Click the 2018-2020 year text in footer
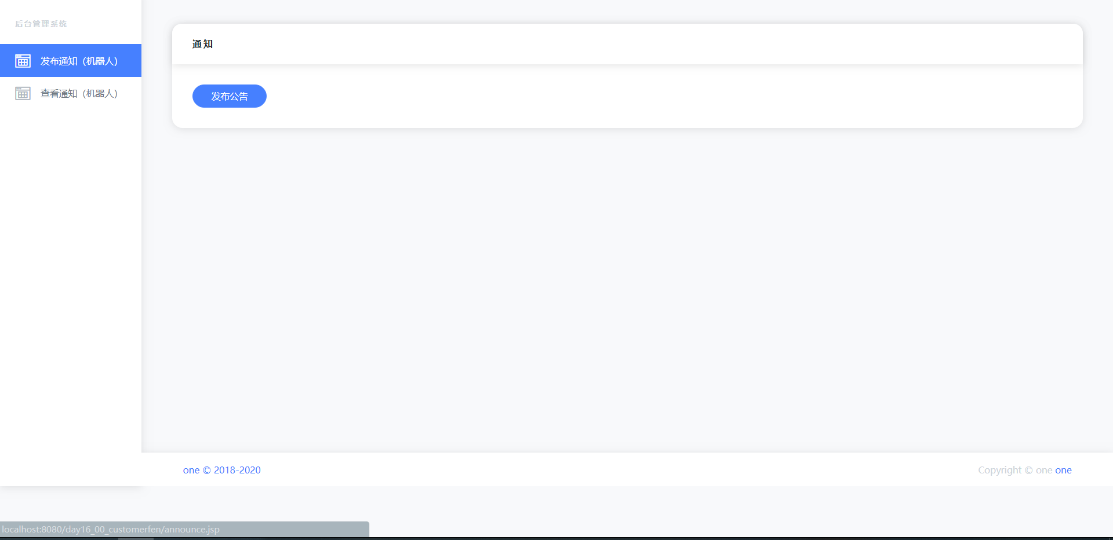 tap(237, 470)
